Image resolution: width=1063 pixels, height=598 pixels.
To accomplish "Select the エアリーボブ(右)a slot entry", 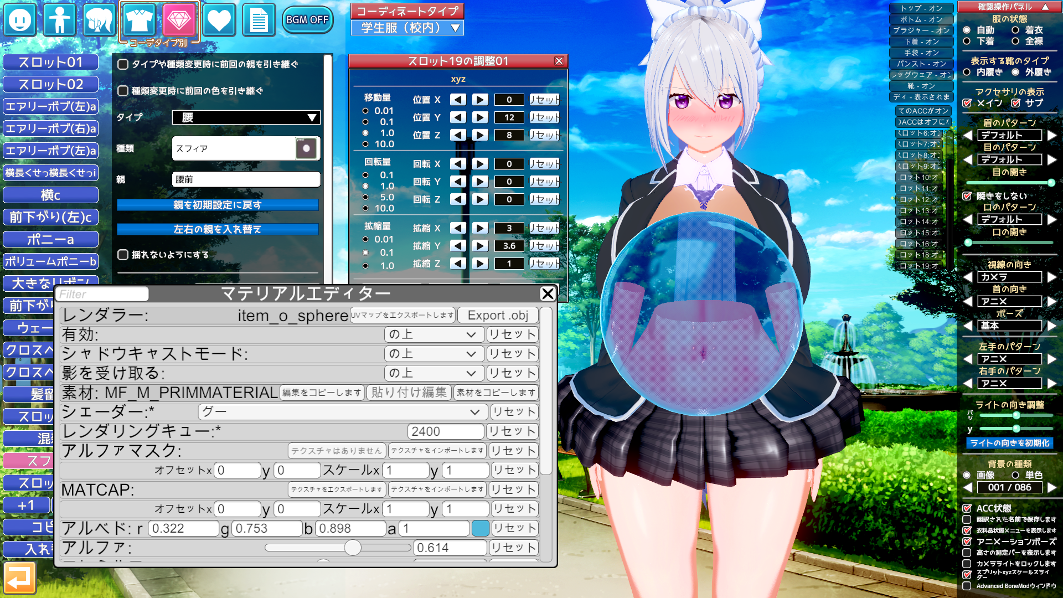I will (50, 128).
